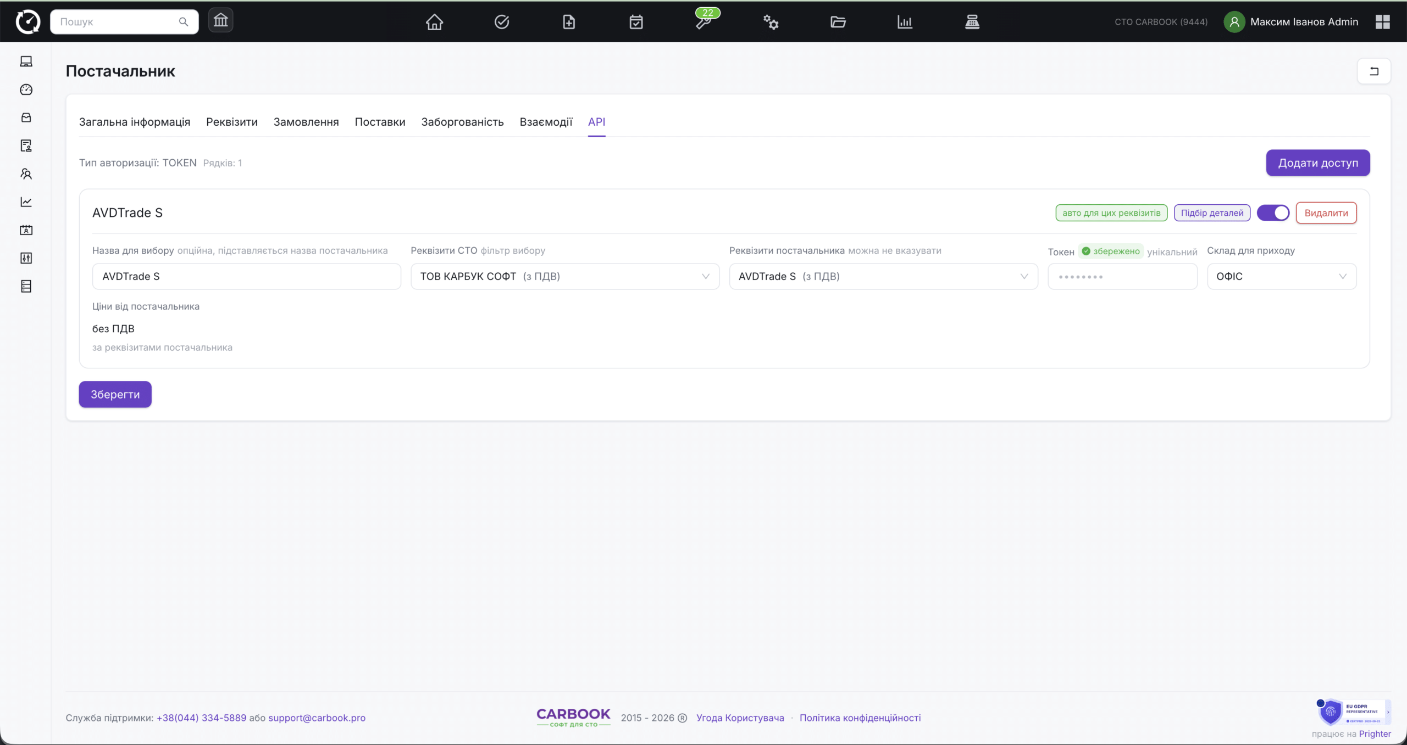Click the Carbook logo in top bar

[x=28, y=22]
